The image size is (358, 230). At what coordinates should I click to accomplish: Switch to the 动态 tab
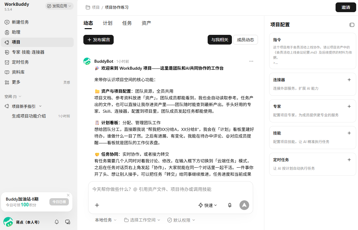tap(88, 23)
